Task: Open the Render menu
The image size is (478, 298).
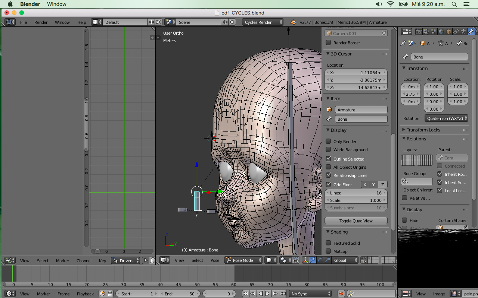Action: pos(41,22)
